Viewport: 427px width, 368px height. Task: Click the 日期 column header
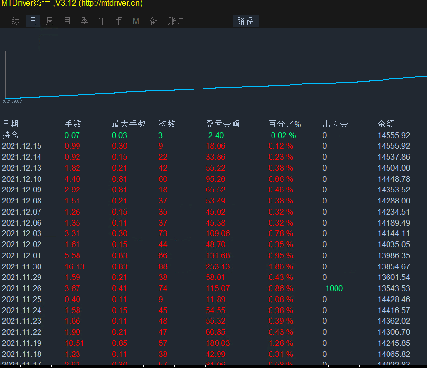coord(11,124)
